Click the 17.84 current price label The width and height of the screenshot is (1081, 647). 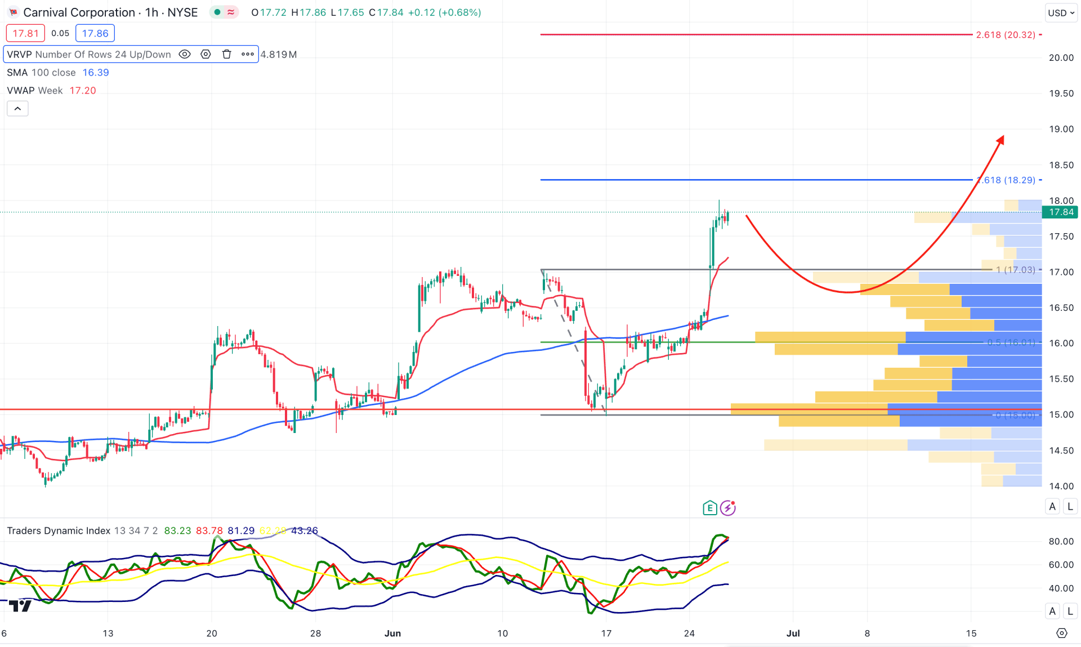tap(1061, 212)
